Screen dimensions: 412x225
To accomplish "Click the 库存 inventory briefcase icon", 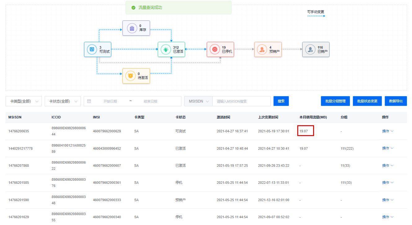I will click(x=132, y=28).
